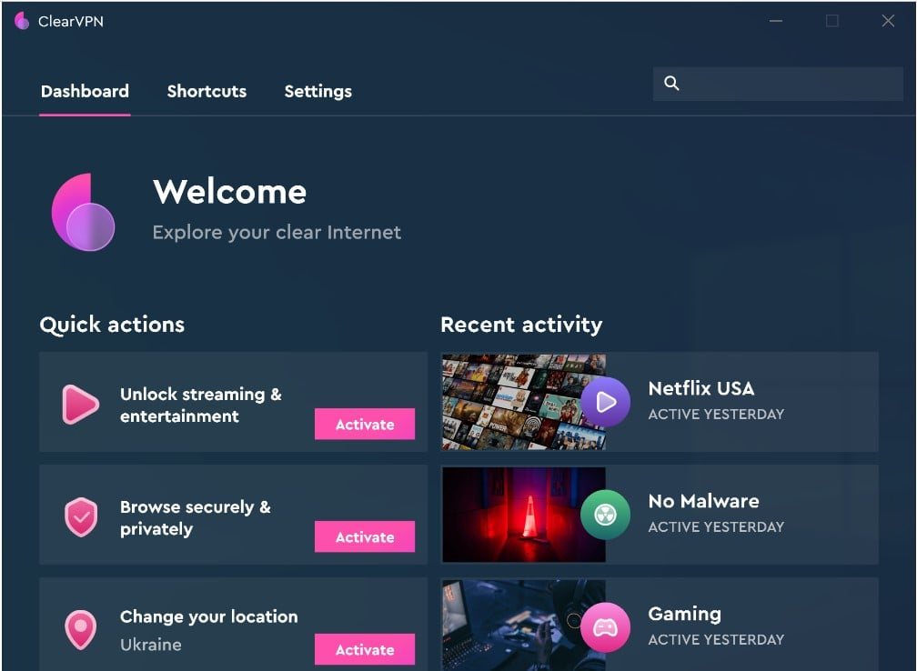Viewport: 917px width, 671px height.
Task: Open the Settings tab
Action: tap(317, 91)
